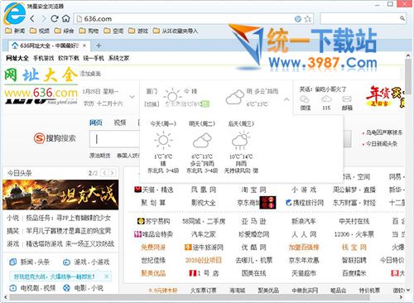This screenshot has width=414, height=303.
Task: Collapse the weather forecast panel
Action: point(286,99)
